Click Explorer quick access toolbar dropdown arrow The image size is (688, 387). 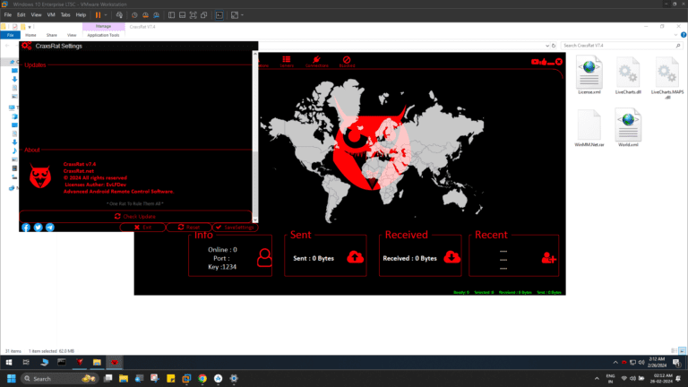tap(30, 27)
